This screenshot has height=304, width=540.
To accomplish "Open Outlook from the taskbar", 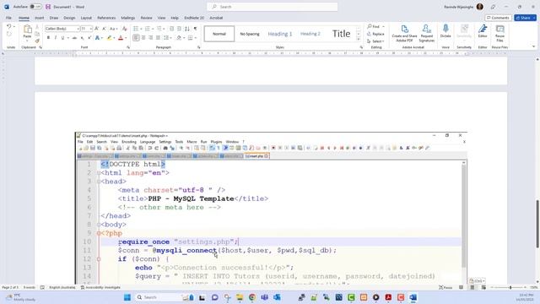I will tap(277, 297).
